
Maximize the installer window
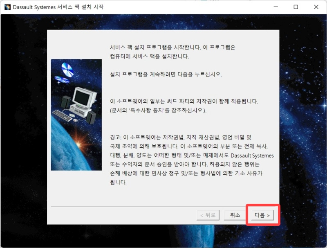296,7
